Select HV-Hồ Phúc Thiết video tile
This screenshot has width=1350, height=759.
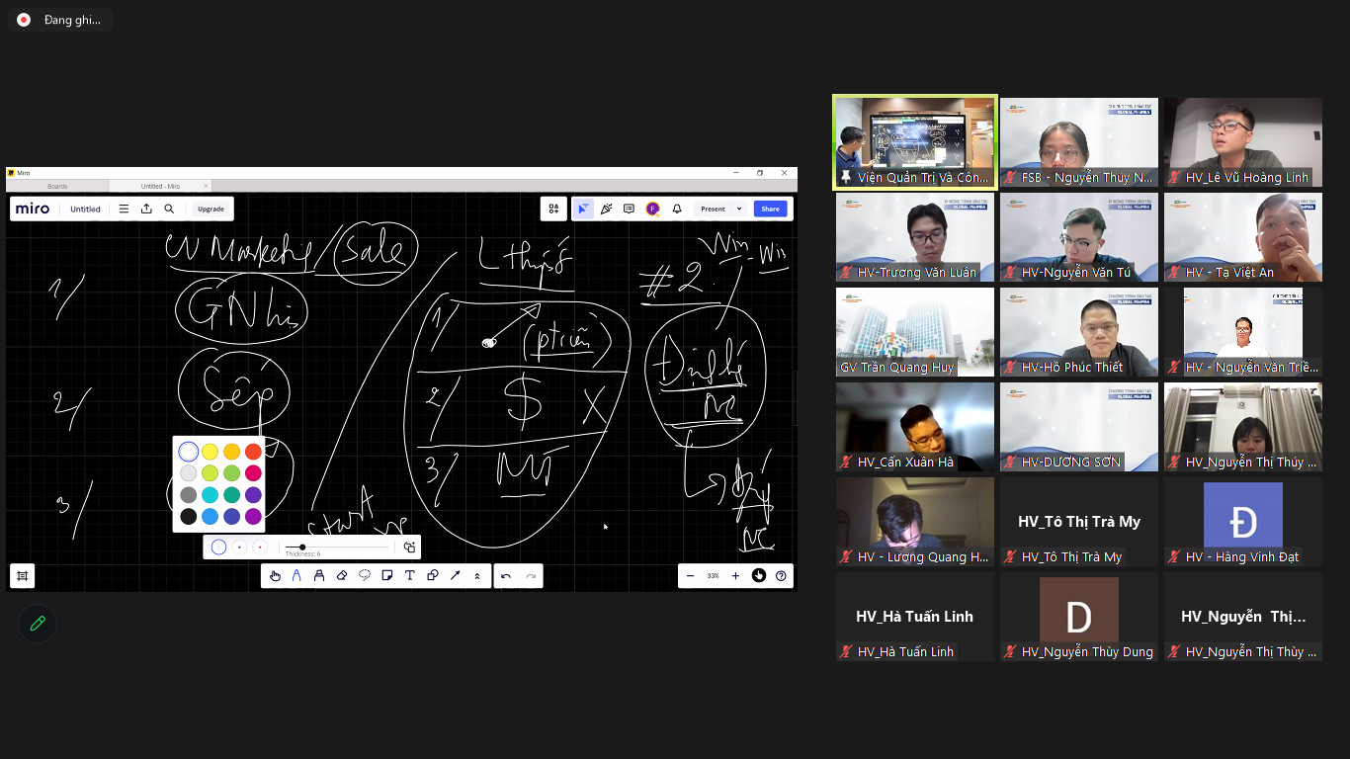pyautogui.click(x=1079, y=332)
